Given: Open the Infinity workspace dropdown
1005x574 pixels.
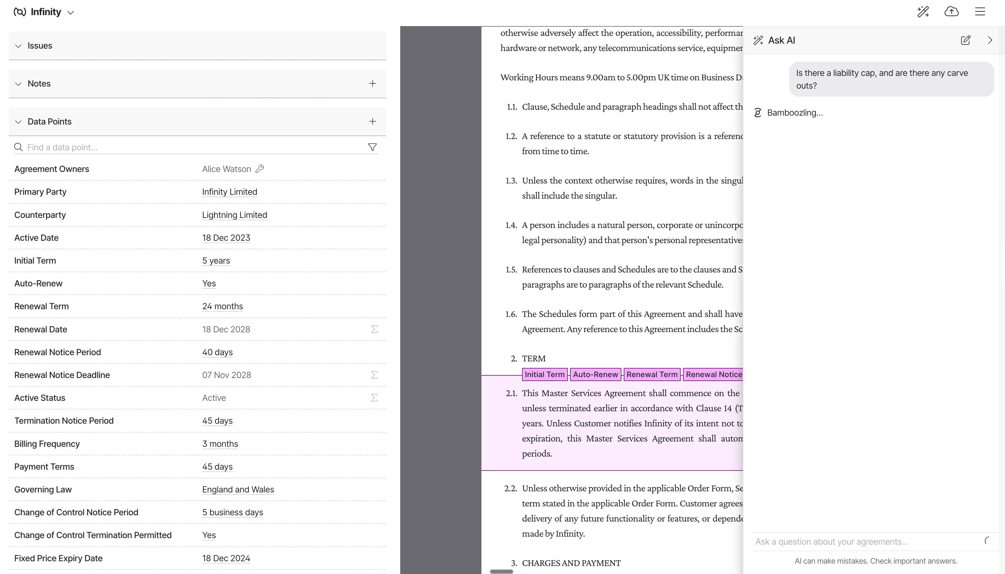Looking at the screenshot, I should pyautogui.click(x=71, y=12).
